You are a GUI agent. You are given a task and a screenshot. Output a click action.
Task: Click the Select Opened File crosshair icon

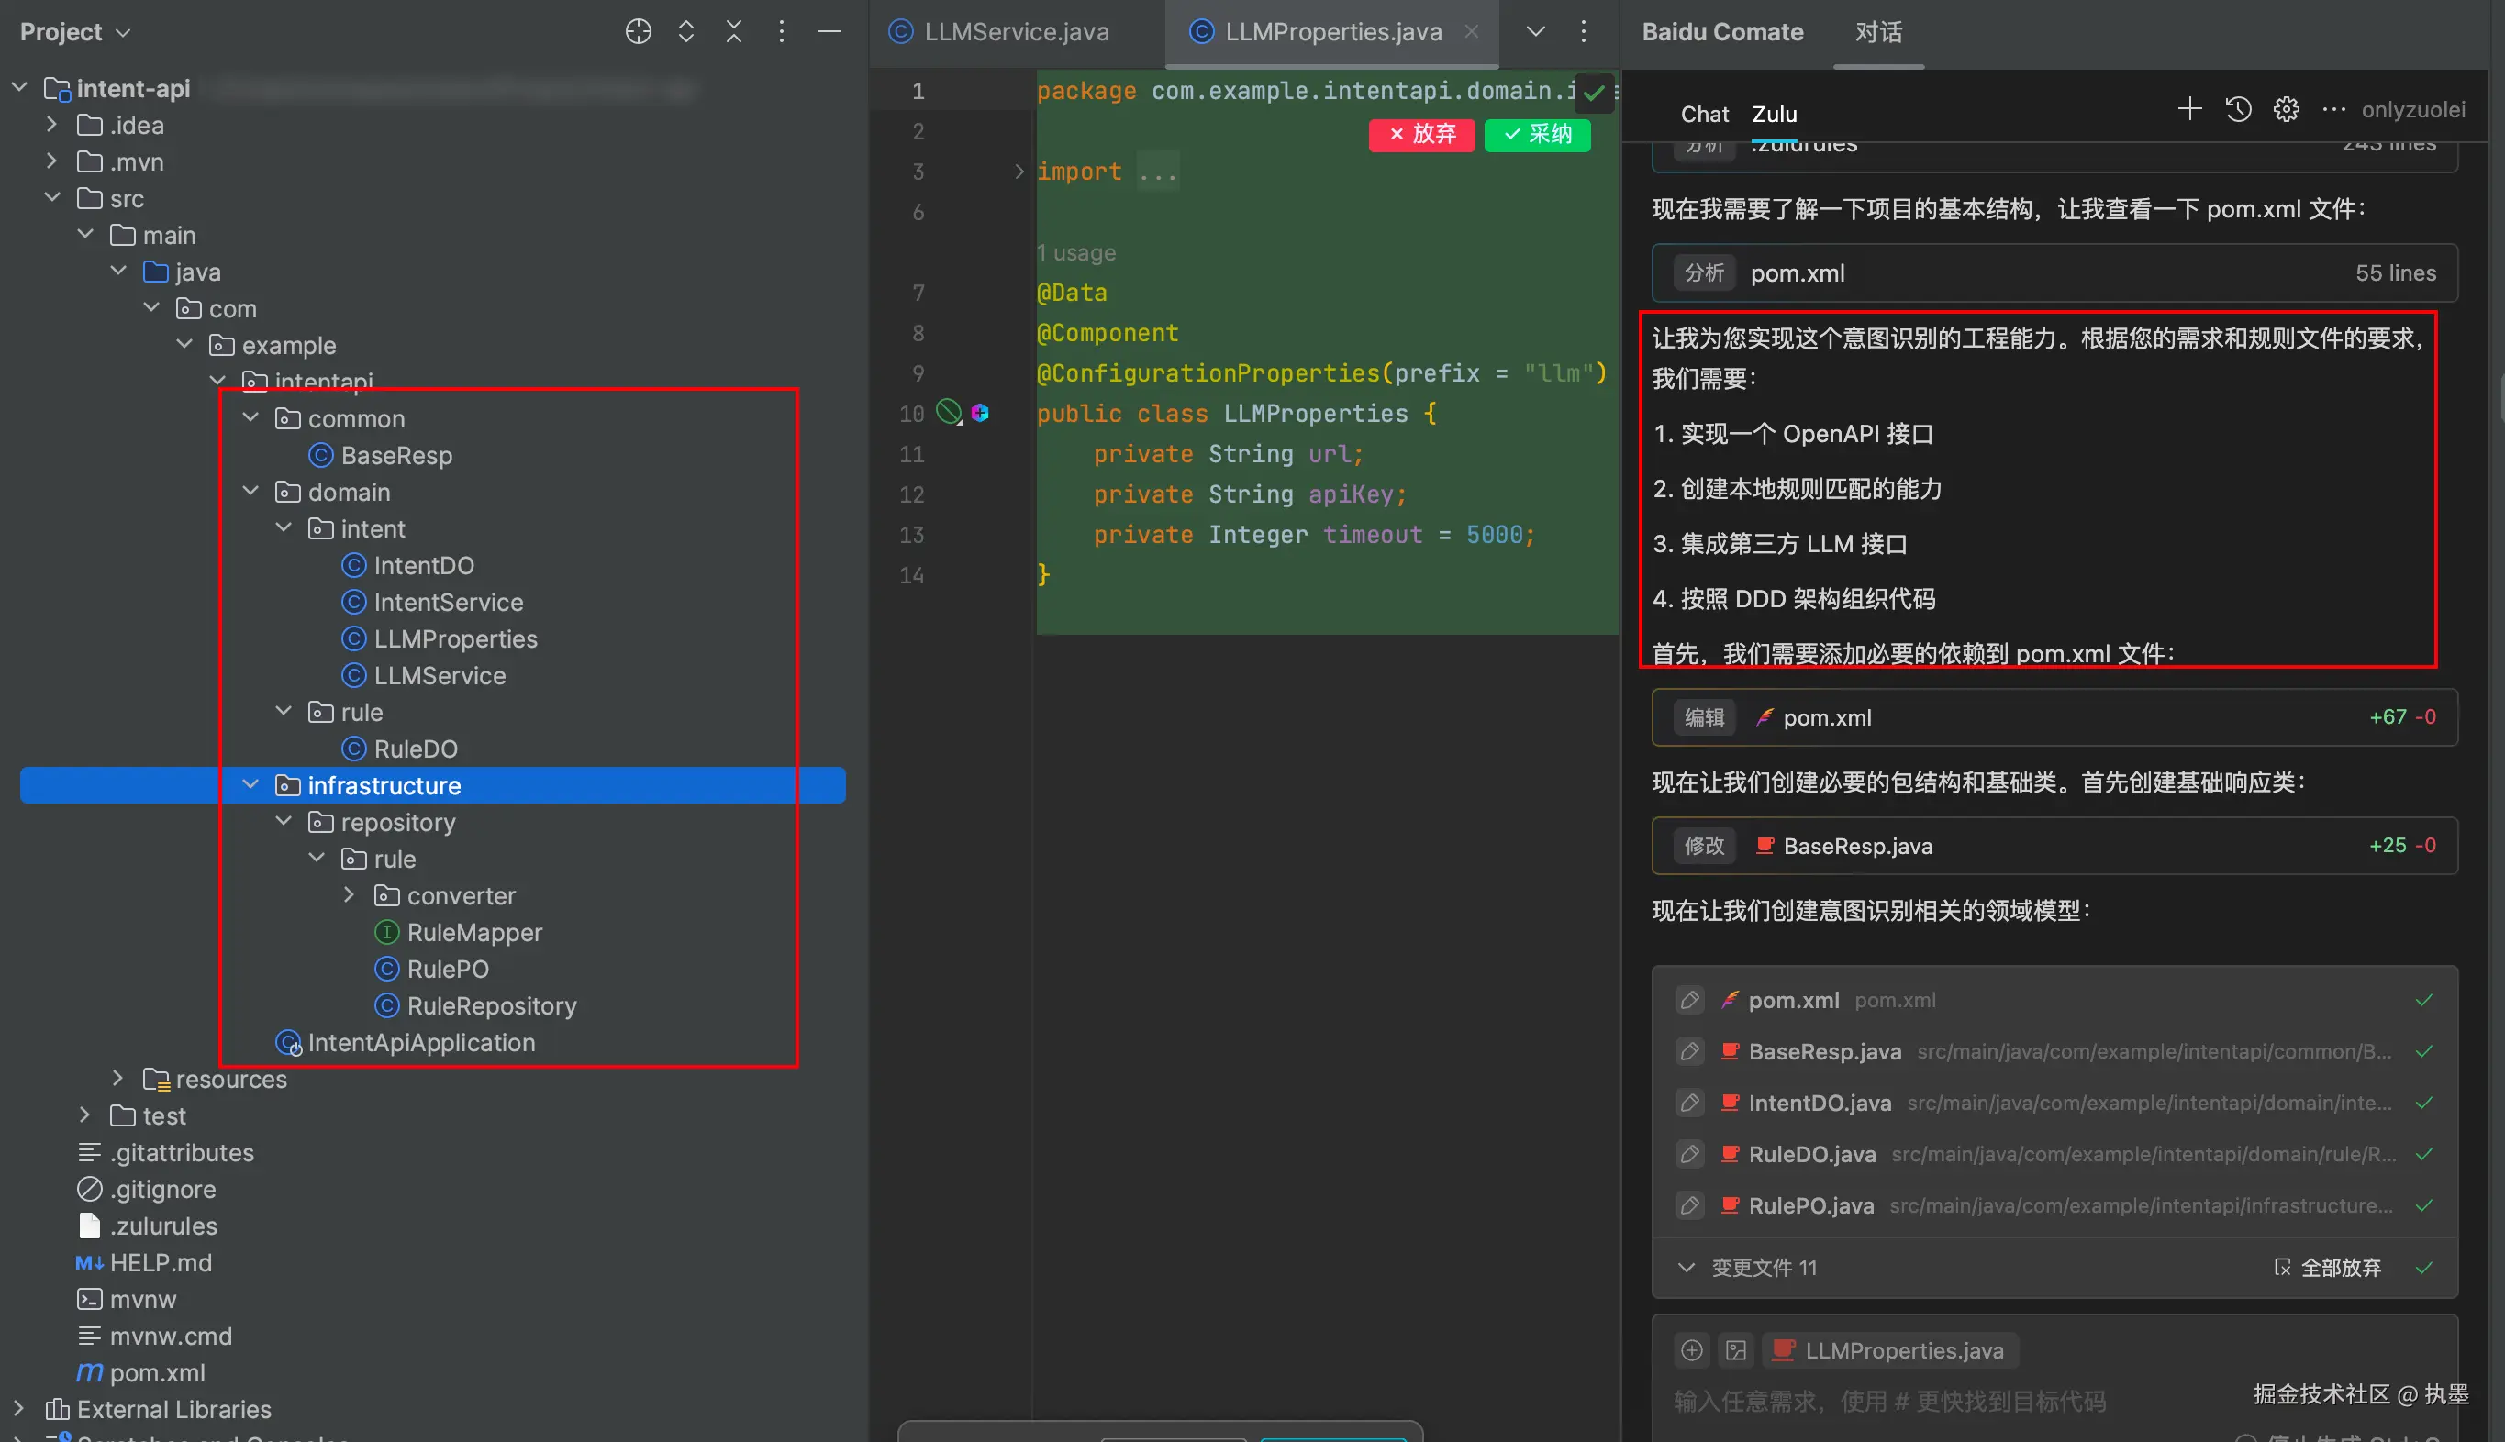[x=638, y=32]
